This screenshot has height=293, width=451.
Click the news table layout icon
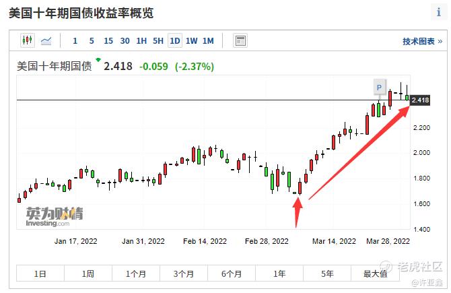pos(240,40)
